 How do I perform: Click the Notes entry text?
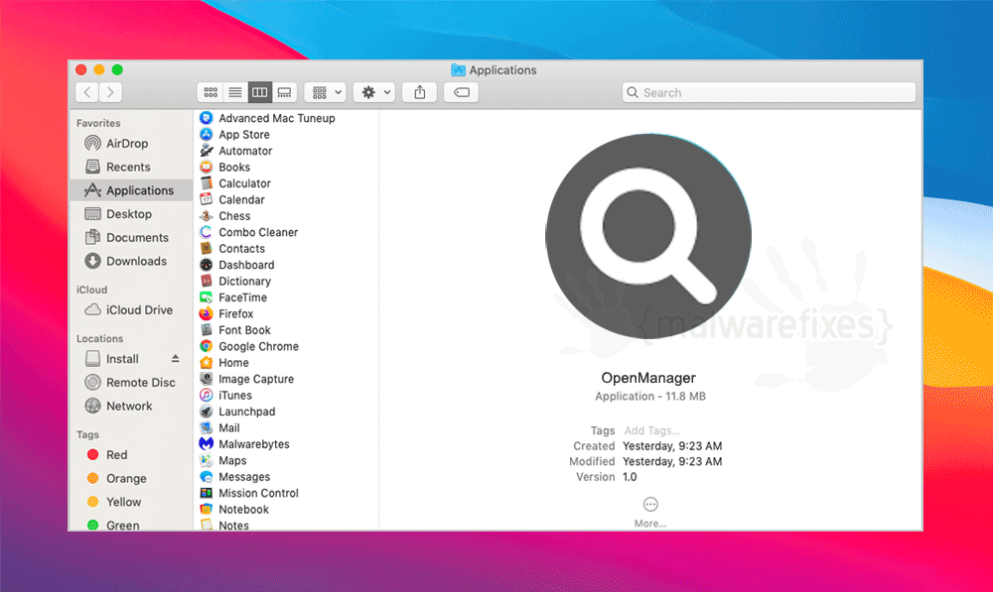233,525
